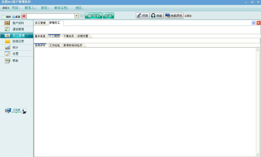261x157 pixels.
Task: Click the 自定义 customize label
Action: coord(6,8)
